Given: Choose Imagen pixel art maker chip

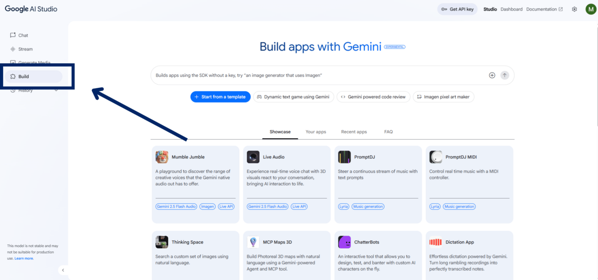Looking at the screenshot, I should (443, 97).
